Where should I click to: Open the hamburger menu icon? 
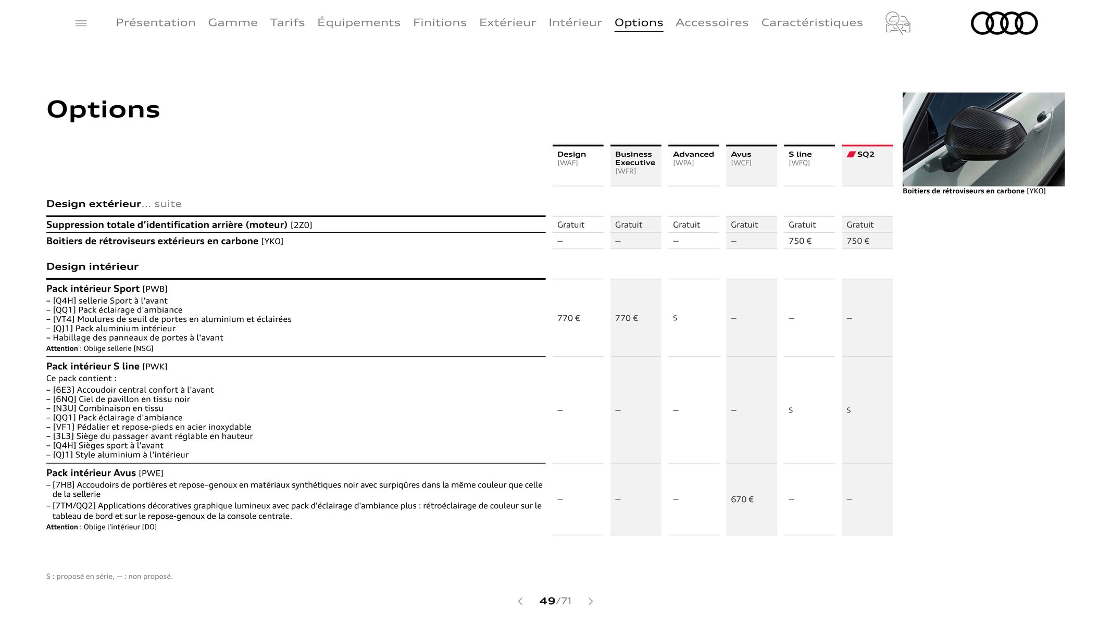click(81, 23)
